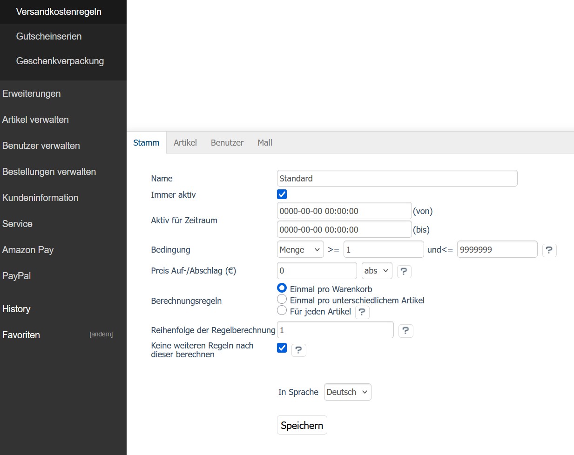
Task: Open the Deutsch language dropdown
Action: coord(347,392)
